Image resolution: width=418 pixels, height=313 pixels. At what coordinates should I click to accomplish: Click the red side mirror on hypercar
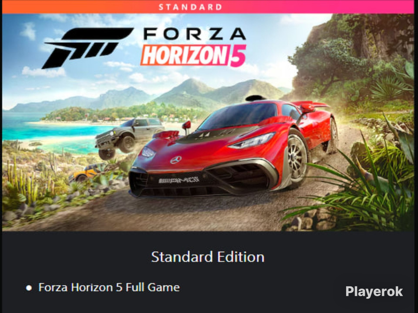pos(186,126)
